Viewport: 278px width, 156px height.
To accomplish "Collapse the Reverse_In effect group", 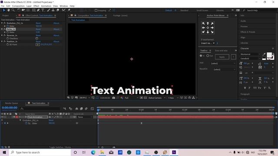I will 2,36.
